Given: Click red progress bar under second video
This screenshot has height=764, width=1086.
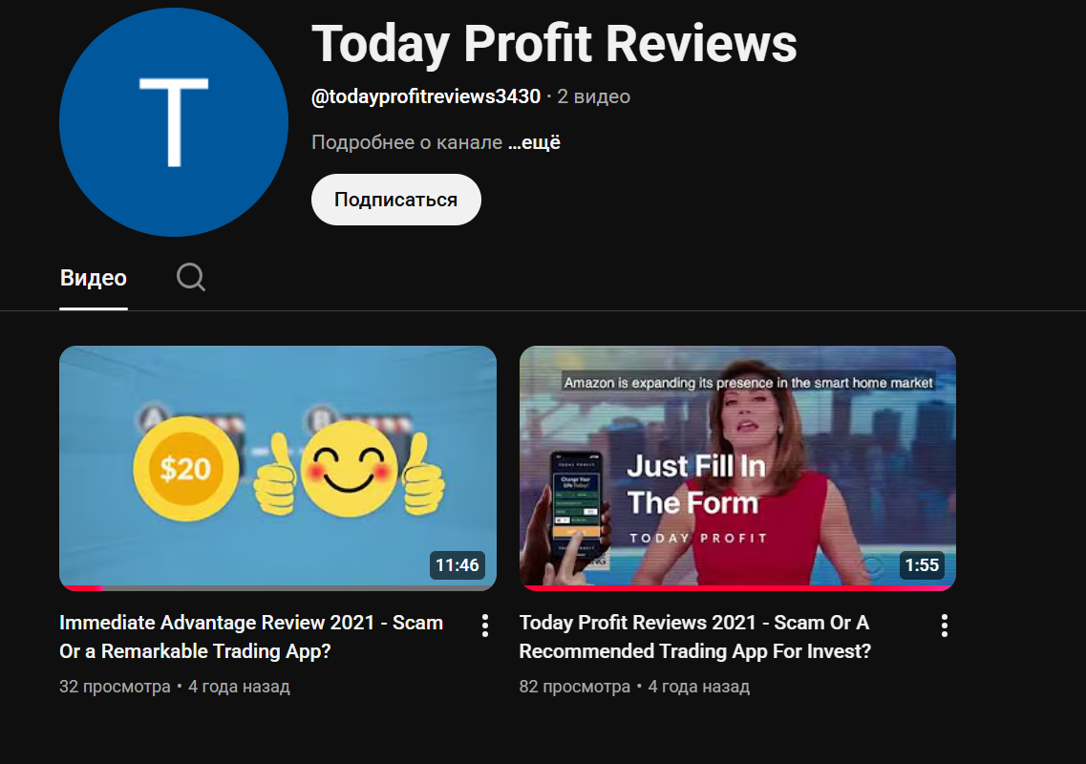Looking at the screenshot, I should pos(737,587).
